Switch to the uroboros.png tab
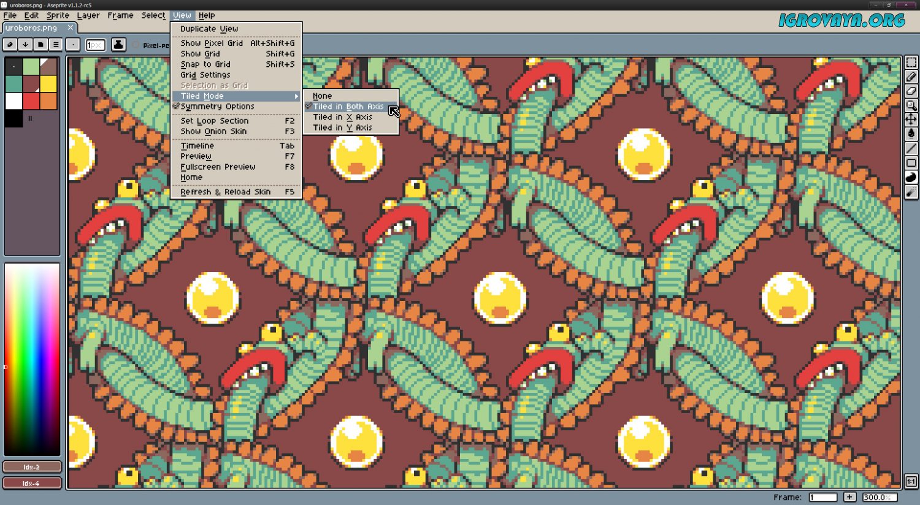The width and height of the screenshot is (920, 505). 32,28
